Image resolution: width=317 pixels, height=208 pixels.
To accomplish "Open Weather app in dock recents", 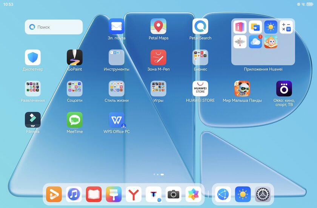I will pos(243,194).
